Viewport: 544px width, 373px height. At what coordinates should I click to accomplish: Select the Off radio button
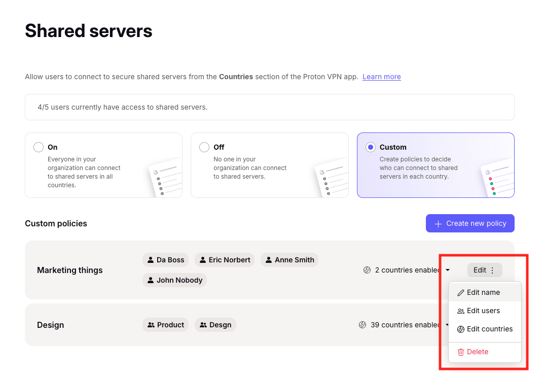click(204, 147)
